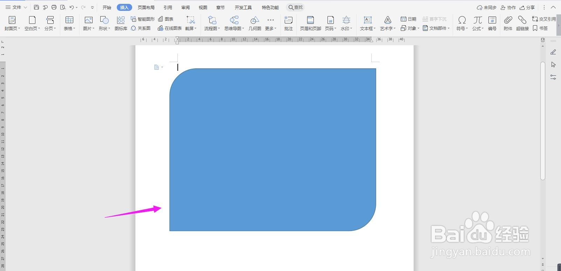The height and width of the screenshot is (271, 561).
Task: Click the vertical scrollbar thumb
Action: pyautogui.click(x=543, y=121)
